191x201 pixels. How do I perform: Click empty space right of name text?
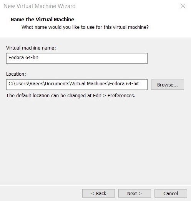point(92,58)
